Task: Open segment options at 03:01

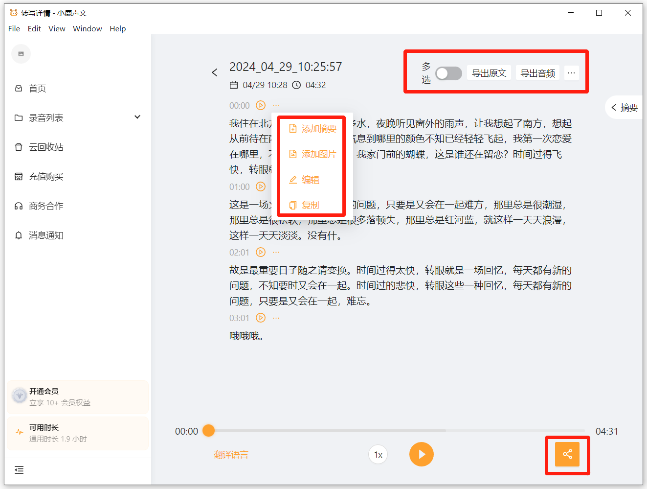Action: pos(276,318)
